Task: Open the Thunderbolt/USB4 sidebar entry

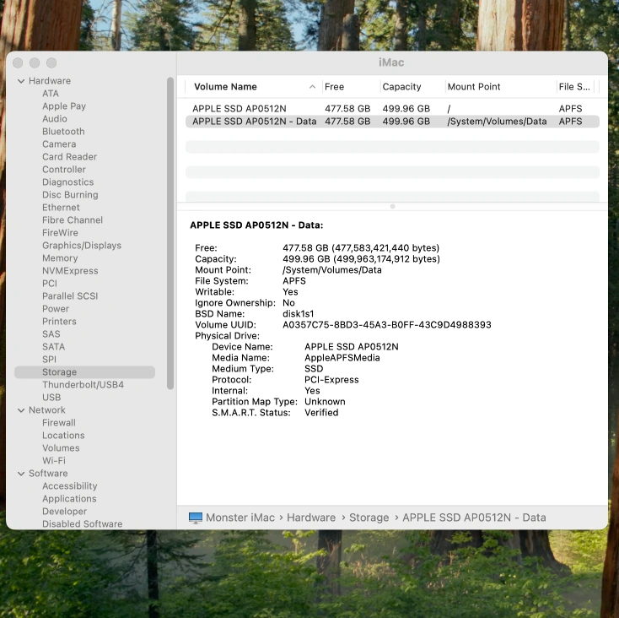Action: coord(83,385)
